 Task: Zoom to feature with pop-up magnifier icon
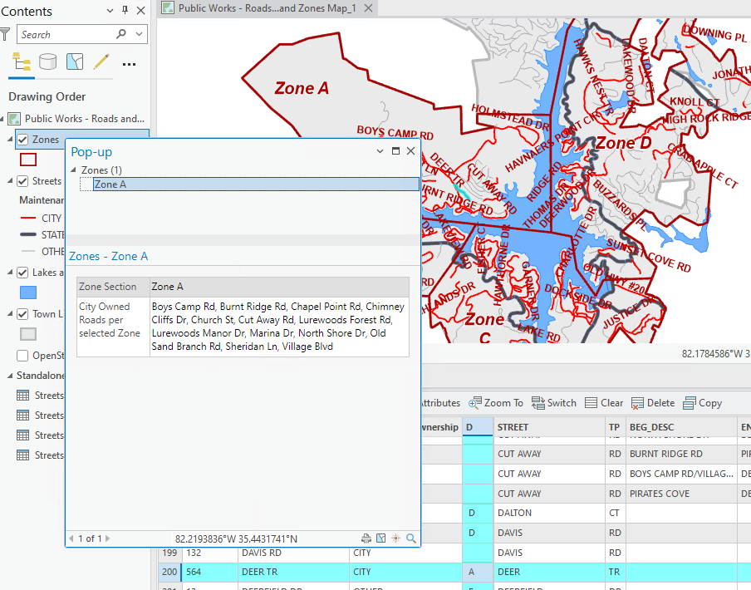tap(410, 538)
